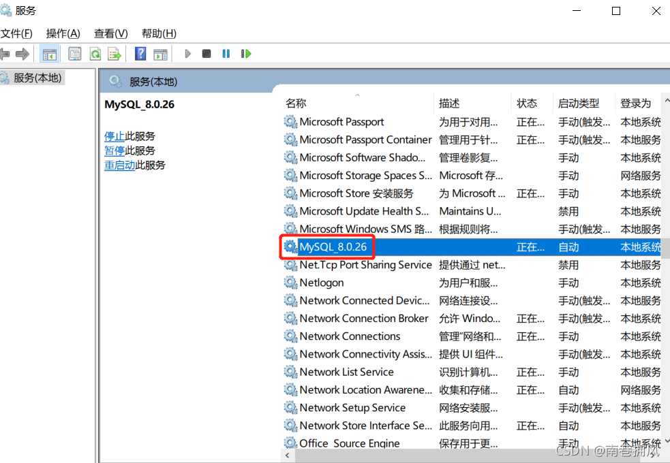Toggle the show/hide console tree icon
Viewport: 670px width, 463px height.
coord(49,54)
